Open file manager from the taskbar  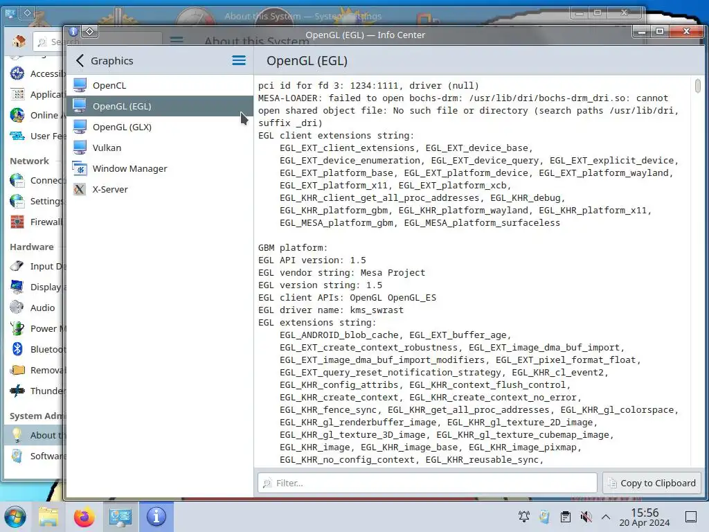[x=48, y=517]
